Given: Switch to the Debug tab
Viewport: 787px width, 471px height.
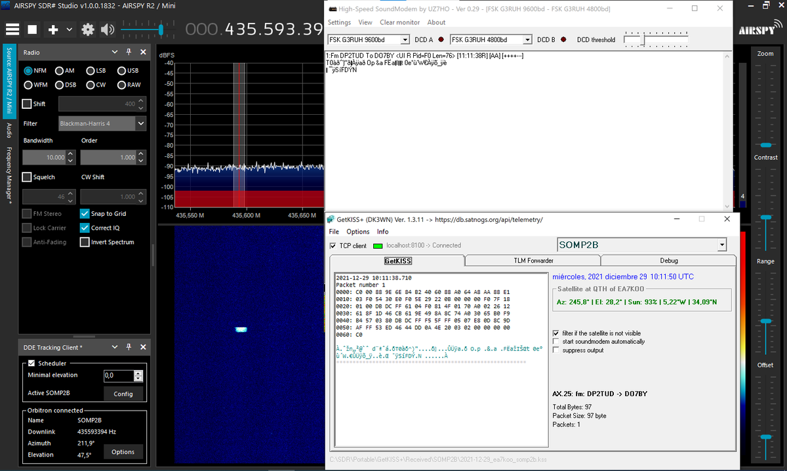Looking at the screenshot, I should 669,260.
